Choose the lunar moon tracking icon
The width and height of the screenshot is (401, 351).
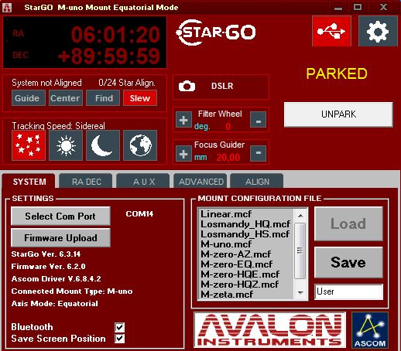click(103, 145)
